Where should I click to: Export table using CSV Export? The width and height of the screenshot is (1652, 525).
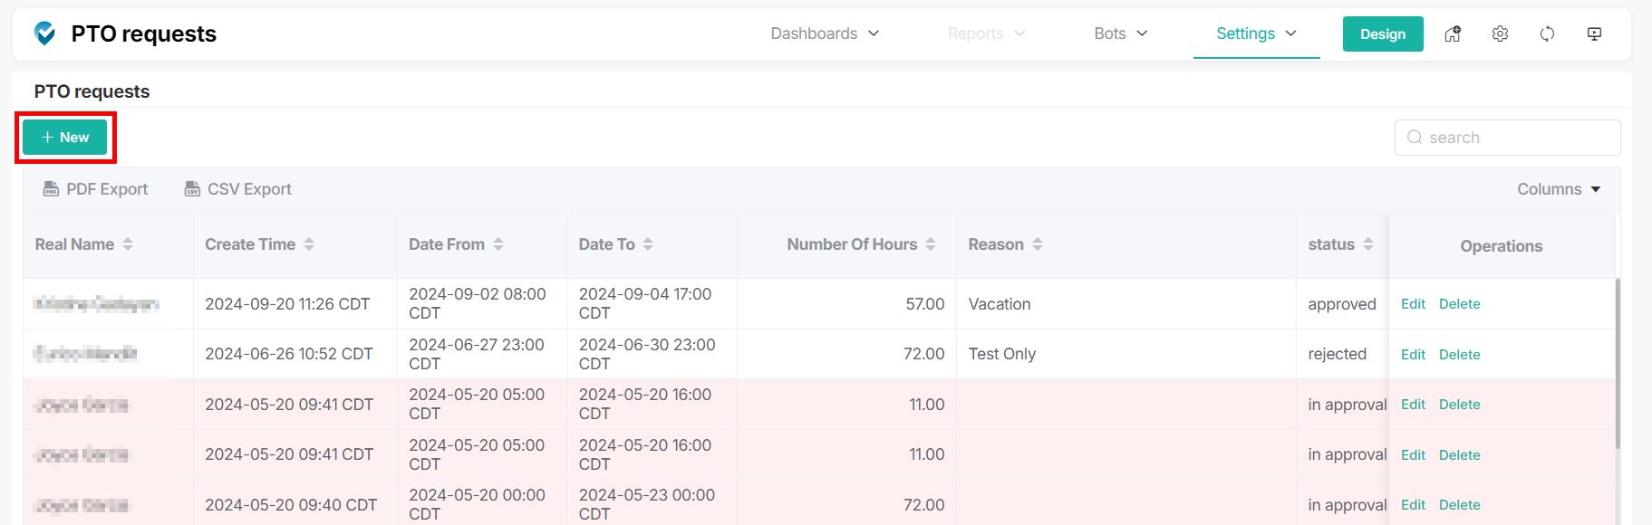click(238, 189)
